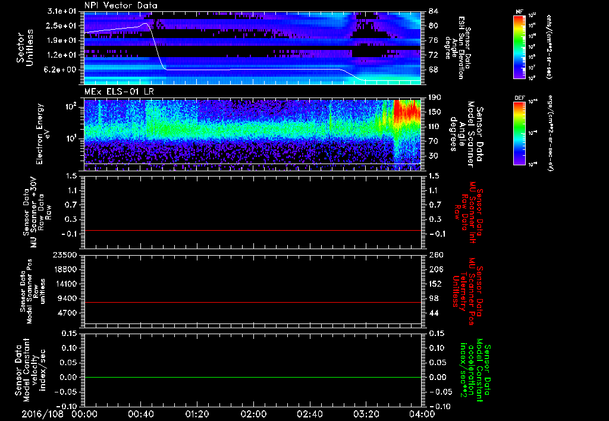Click the "Electron Energy eV" axis title

coord(43,134)
